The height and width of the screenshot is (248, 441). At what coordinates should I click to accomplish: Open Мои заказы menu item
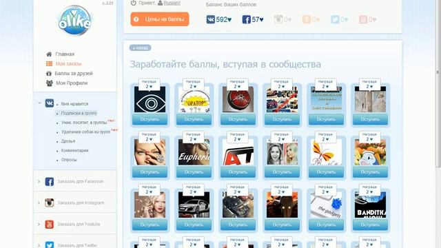pos(69,64)
